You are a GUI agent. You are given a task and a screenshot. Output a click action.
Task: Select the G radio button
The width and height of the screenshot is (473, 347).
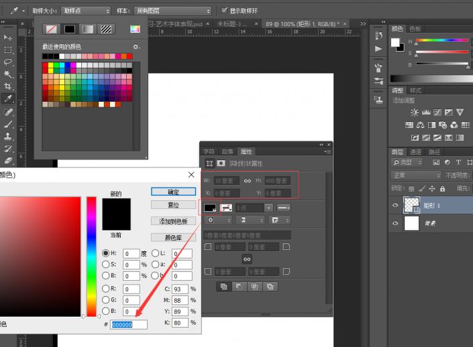[105, 299]
